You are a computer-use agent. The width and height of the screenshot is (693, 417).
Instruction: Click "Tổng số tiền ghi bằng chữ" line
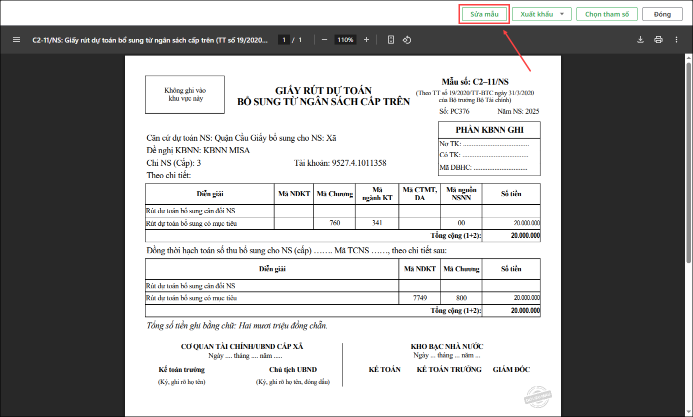click(x=237, y=326)
